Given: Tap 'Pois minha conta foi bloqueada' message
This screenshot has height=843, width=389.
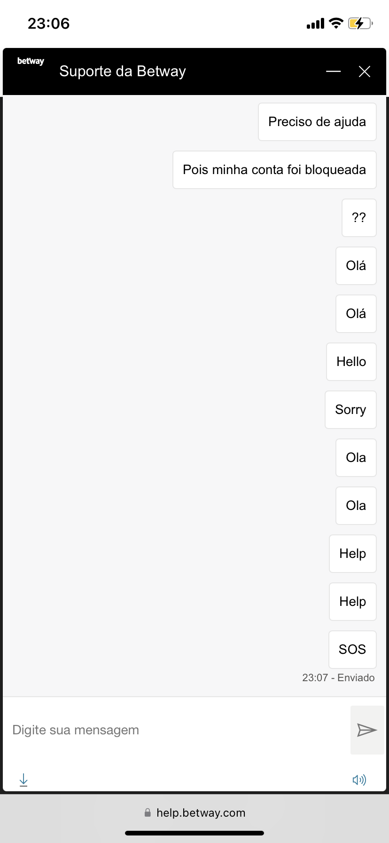Looking at the screenshot, I should pyautogui.click(x=274, y=170).
